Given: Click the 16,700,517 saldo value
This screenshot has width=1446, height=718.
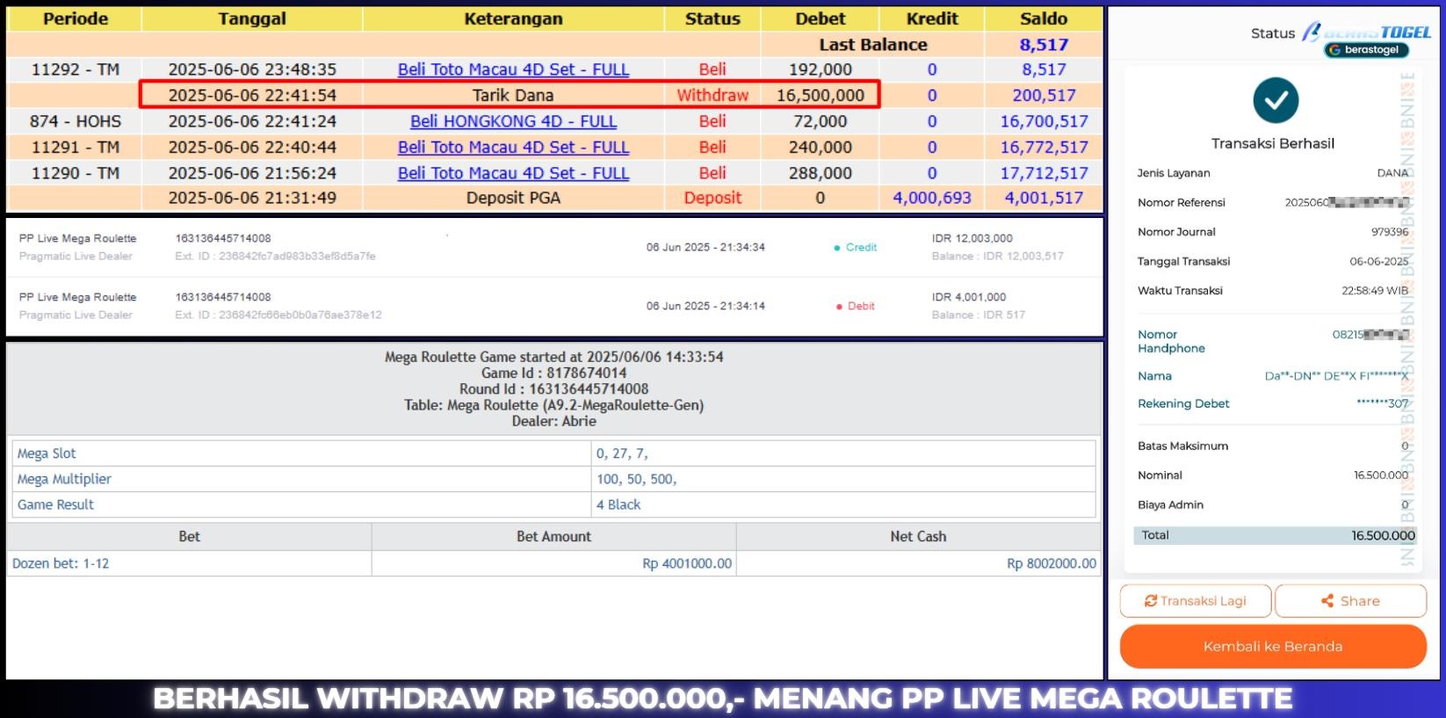Looking at the screenshot, I should 1044,121.
